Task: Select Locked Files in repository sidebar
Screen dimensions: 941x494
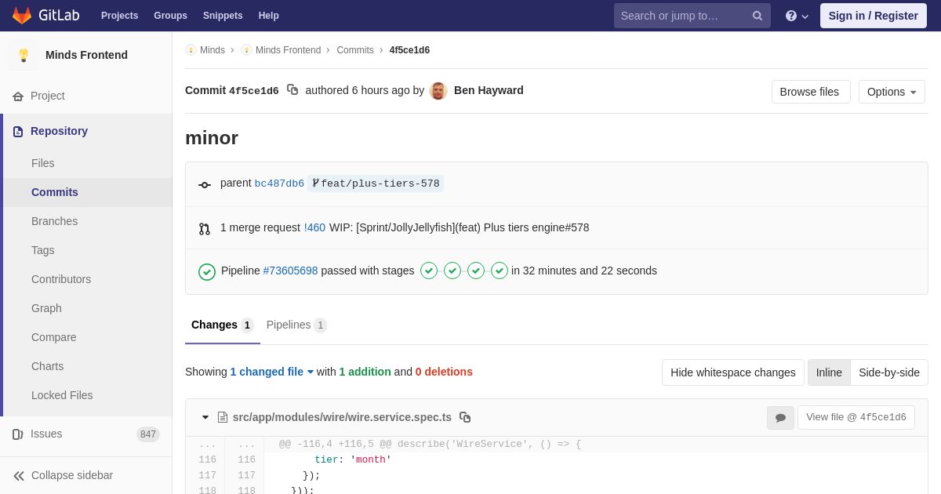Action: (88, 395)
